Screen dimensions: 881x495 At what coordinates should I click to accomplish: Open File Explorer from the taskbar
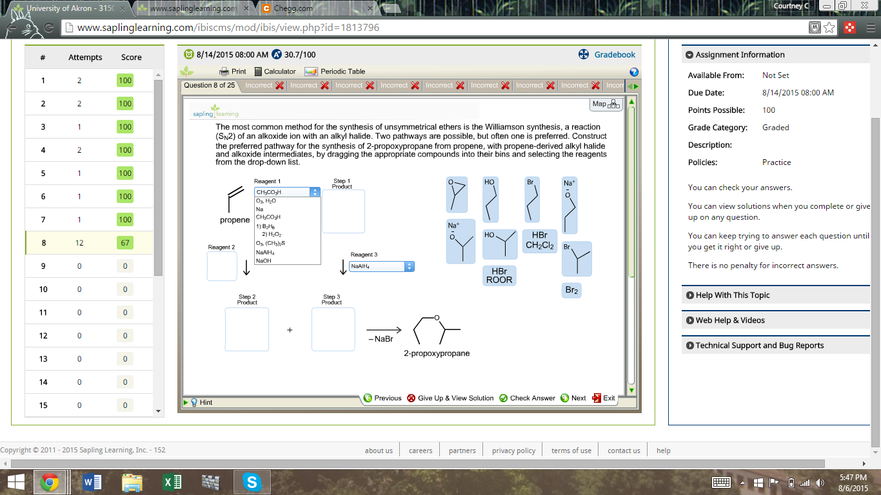[x=132, y=481]
